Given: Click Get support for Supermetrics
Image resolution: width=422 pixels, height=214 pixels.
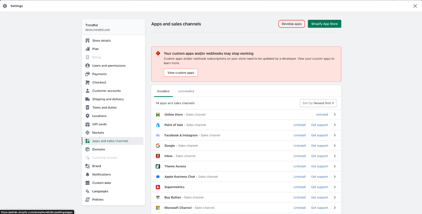Looking at the screenshot, I should [319, 187].
